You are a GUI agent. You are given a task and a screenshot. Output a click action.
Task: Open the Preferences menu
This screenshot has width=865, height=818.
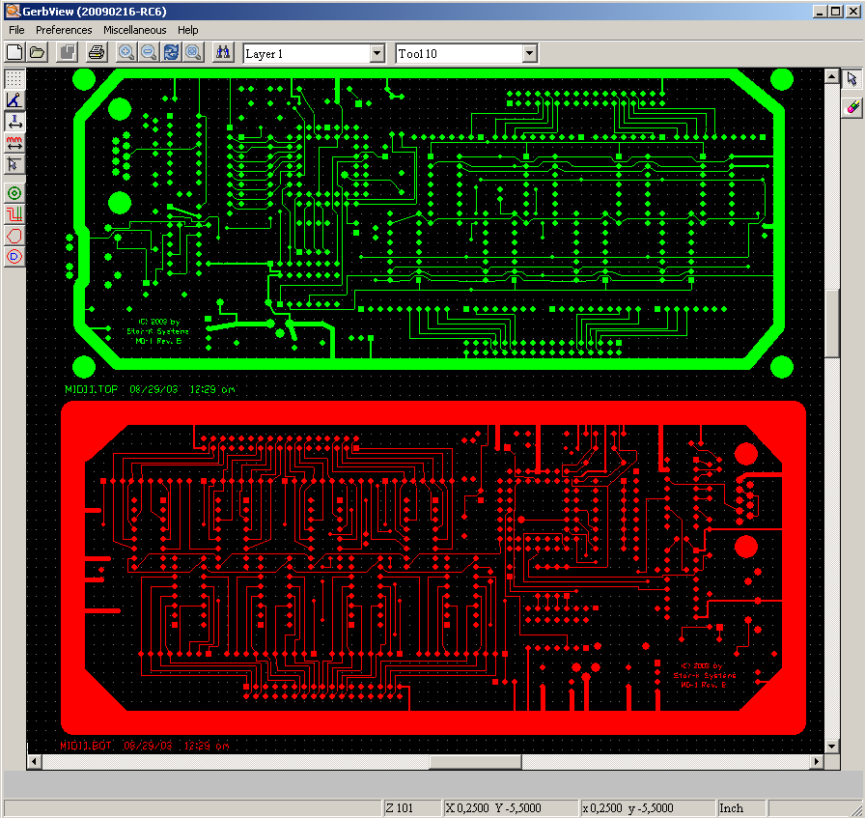coord(64,30)
